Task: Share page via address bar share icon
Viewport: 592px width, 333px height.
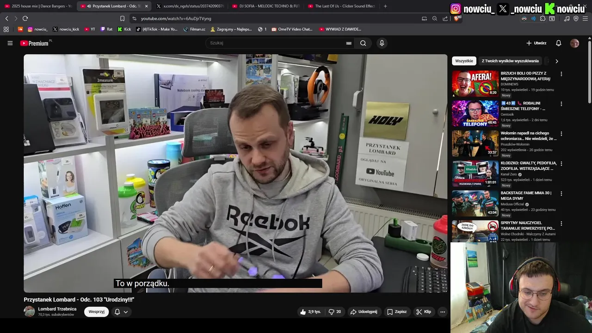Action: coord(445,18)
